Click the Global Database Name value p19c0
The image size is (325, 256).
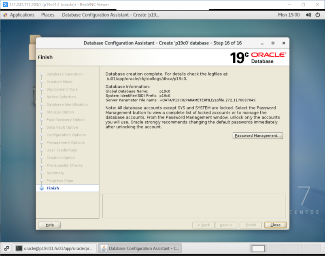point(165,91)
